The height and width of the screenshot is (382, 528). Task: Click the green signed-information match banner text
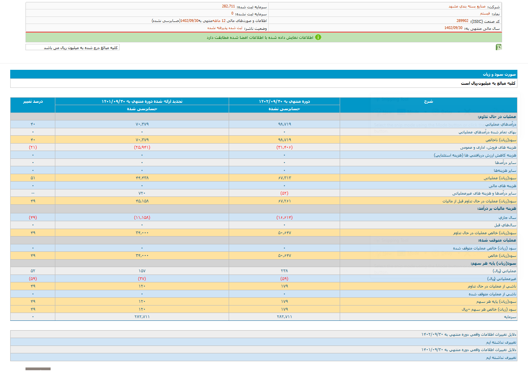260,38
